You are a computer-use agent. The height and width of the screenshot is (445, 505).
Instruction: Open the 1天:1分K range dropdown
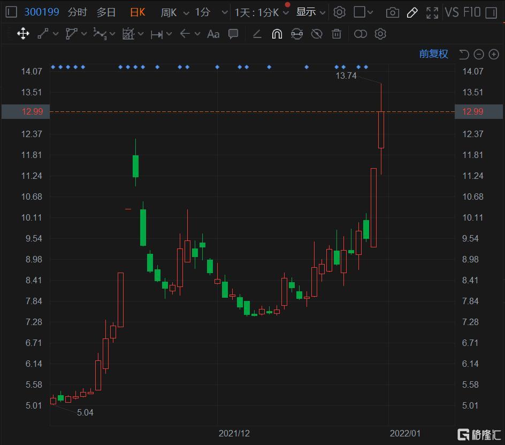click(262, 12)
